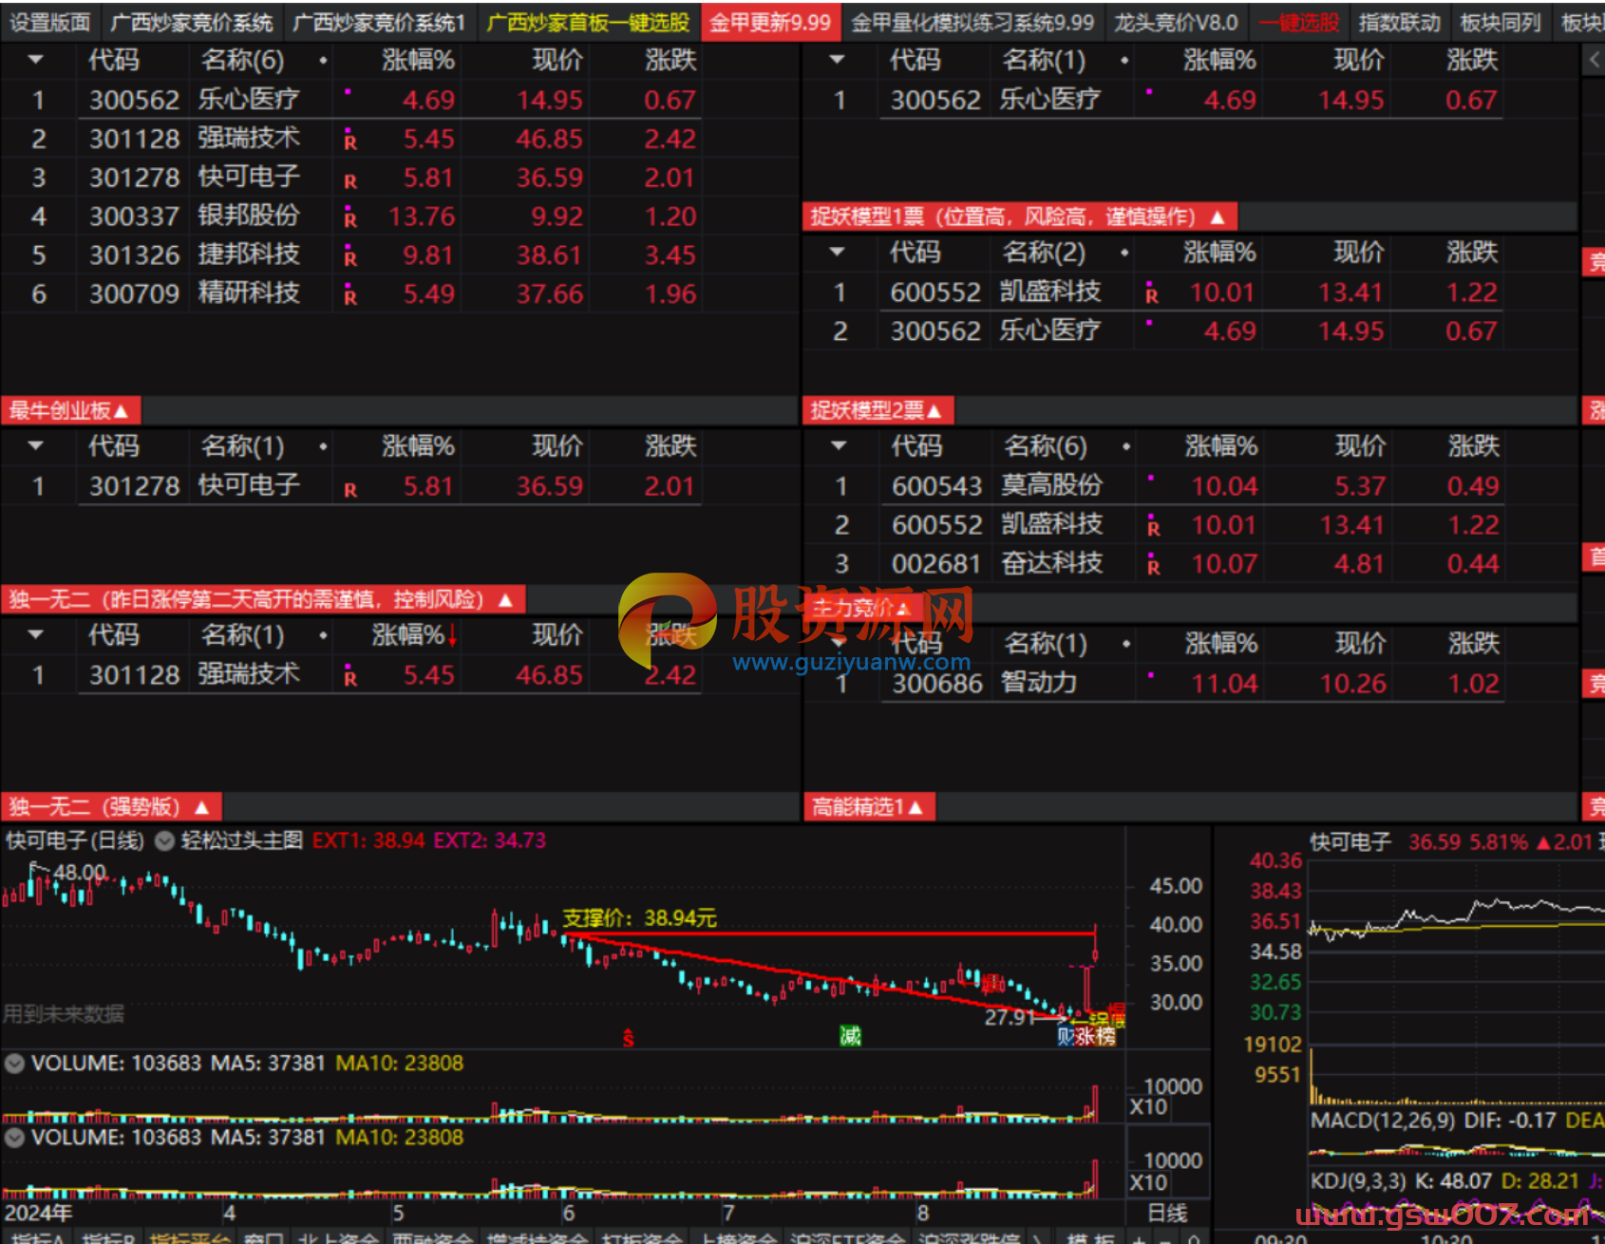Toggle the upper VOLUME indicator circle icon
The height and width of the screenshot is (1244, 1605).
tap(14, 1064)
